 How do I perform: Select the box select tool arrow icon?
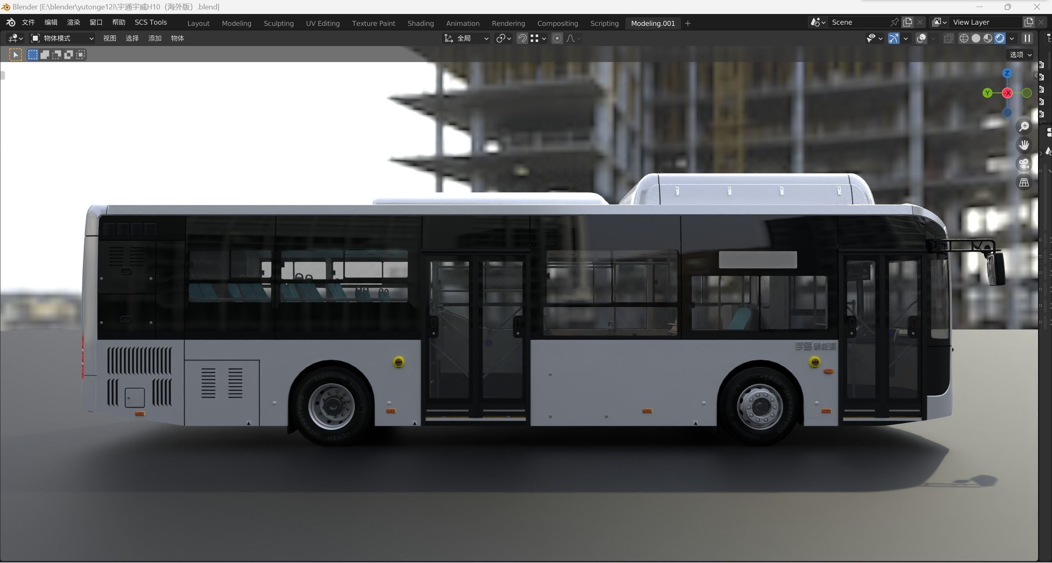coord(16,55)
